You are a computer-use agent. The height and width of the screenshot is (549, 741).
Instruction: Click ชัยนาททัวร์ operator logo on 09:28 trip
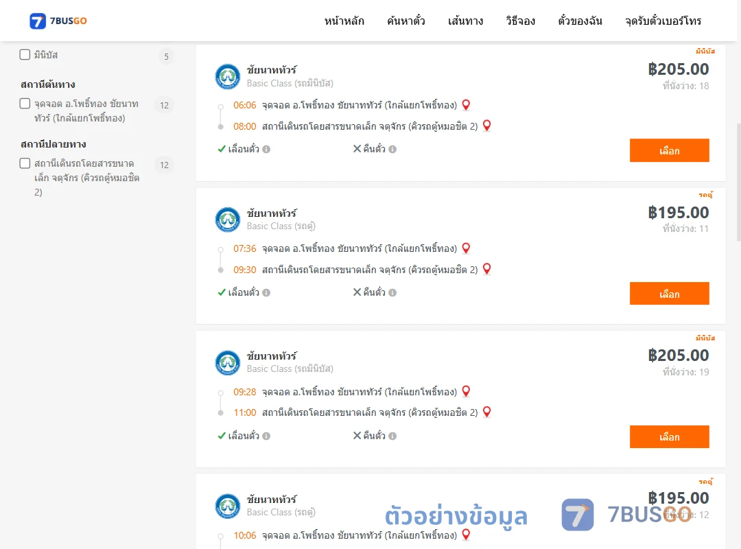click(x=228, y=363)
